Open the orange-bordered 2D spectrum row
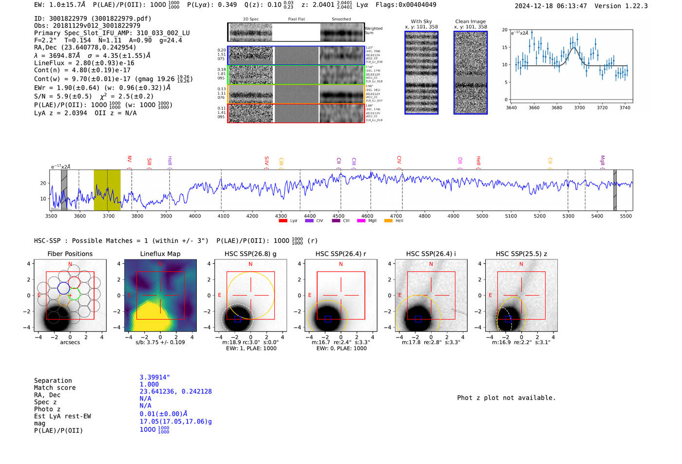This screenshot has width=682, height=464. tap(296, 94)
